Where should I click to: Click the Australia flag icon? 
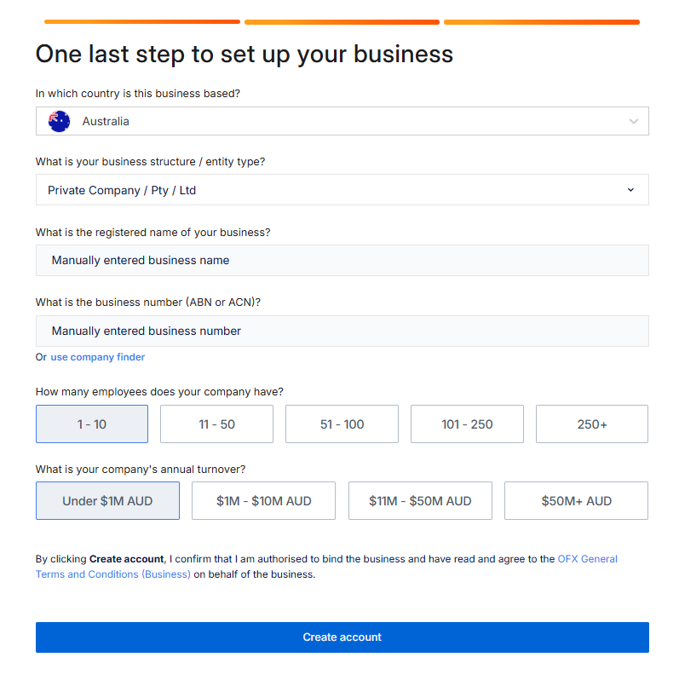(59, 122)
